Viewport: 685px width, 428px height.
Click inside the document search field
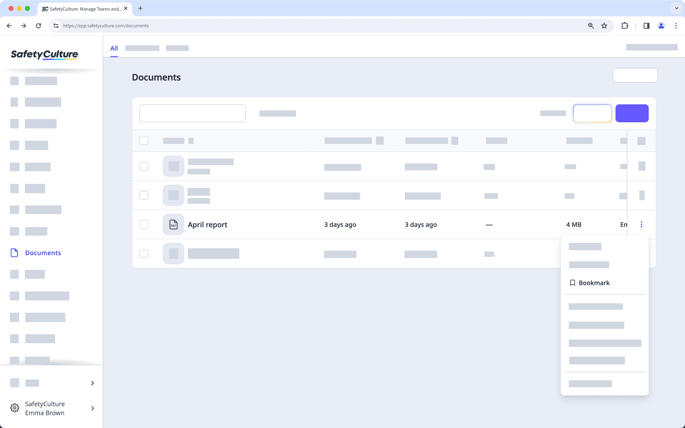tap(192, 113)
